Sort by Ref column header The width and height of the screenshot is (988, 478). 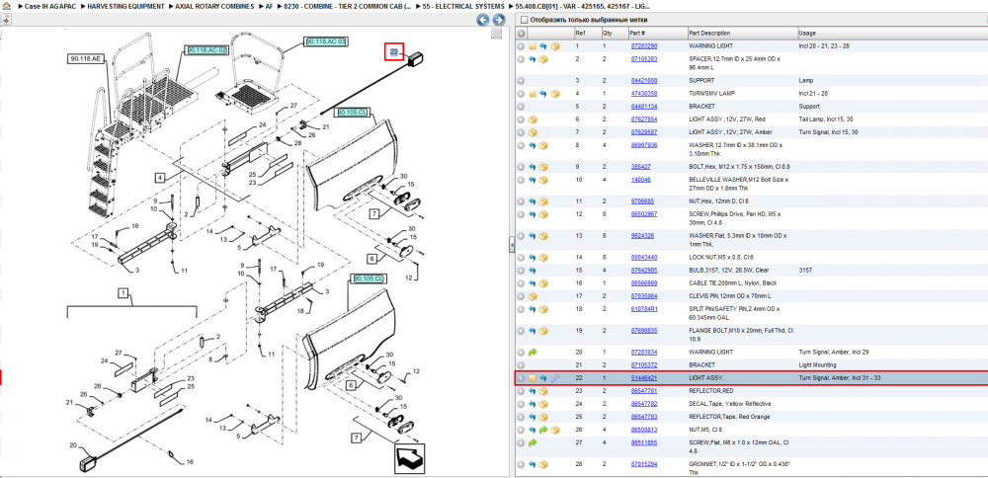tap(580, 34)
